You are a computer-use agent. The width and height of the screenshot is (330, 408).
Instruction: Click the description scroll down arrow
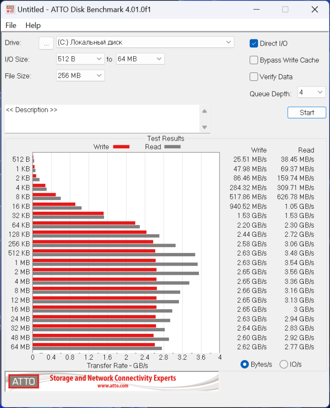point(204,127)
